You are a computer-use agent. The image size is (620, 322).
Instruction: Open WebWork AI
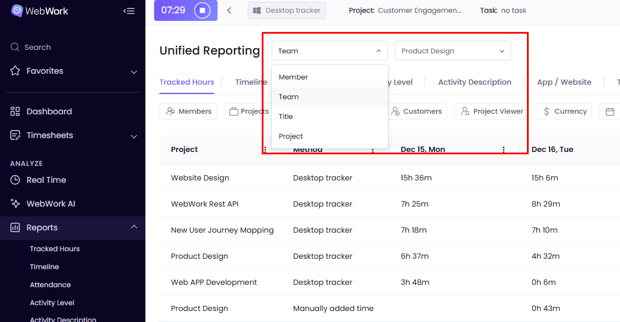51,204
